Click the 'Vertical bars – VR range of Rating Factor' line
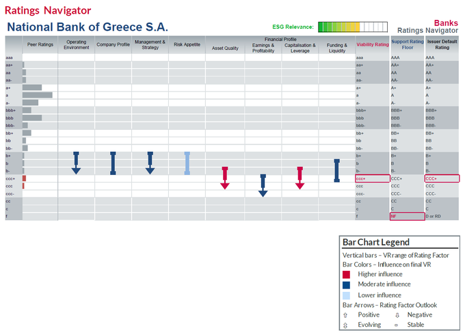The height and width of the screenshot is (335, 465). [396, 255]
